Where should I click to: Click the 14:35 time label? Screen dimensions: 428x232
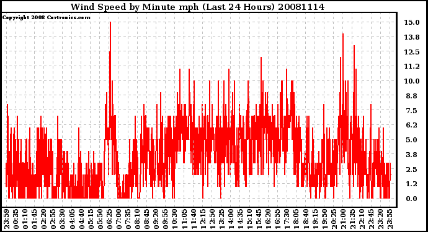[240, 219]
